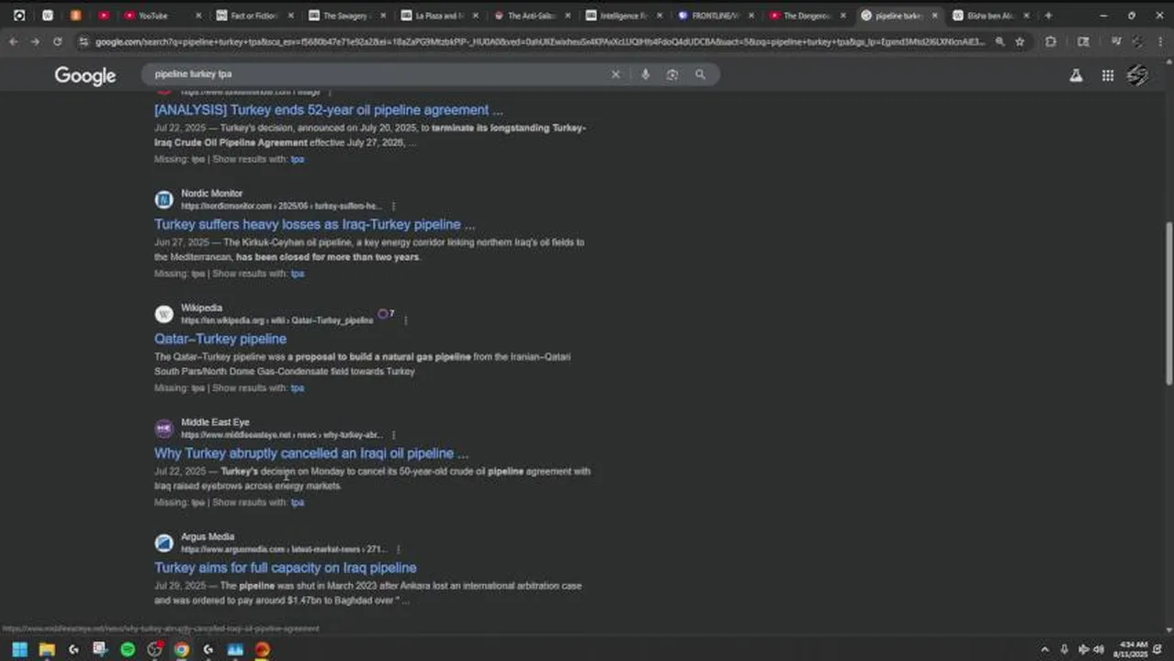The image size is (1174, 661).
Task: Click the 'Nordic Monitor' site name text
Action: pyautogui.click(x=212, y=194)
